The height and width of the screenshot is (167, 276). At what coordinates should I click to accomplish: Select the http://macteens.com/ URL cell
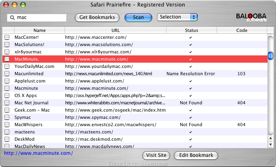[89, 132]
